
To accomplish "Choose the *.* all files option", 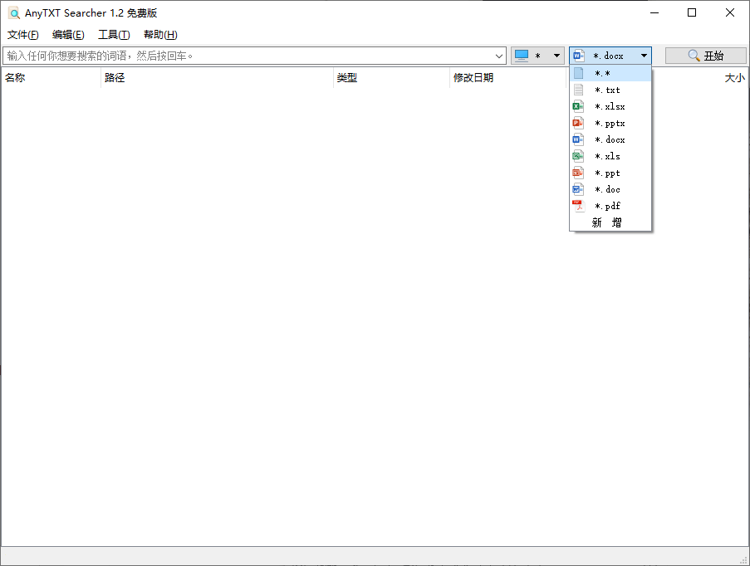I will pyautogui.click(x=610, y=73).
